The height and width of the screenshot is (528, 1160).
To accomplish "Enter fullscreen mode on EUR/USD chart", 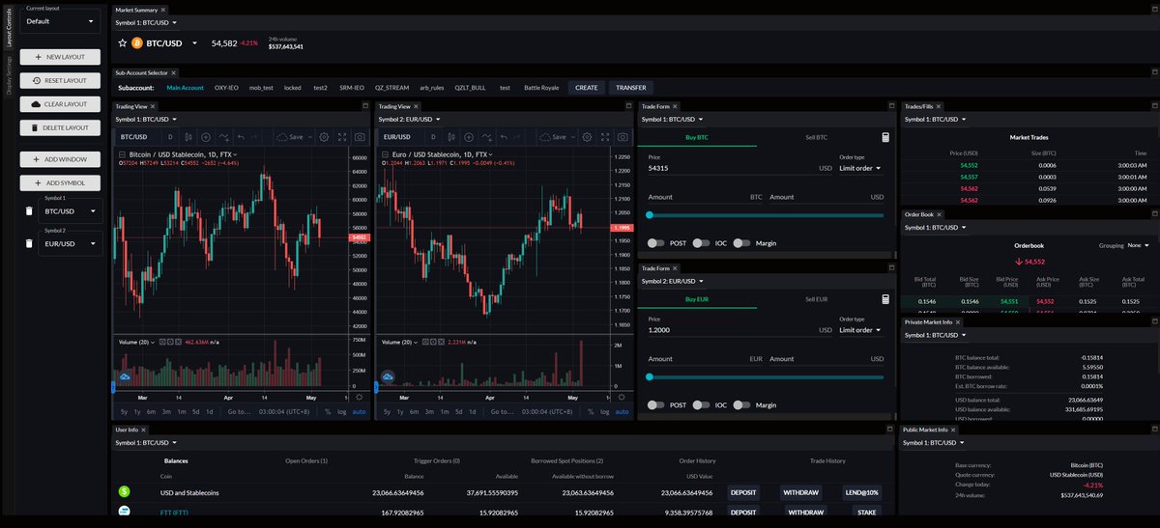I will click(605, 137).
